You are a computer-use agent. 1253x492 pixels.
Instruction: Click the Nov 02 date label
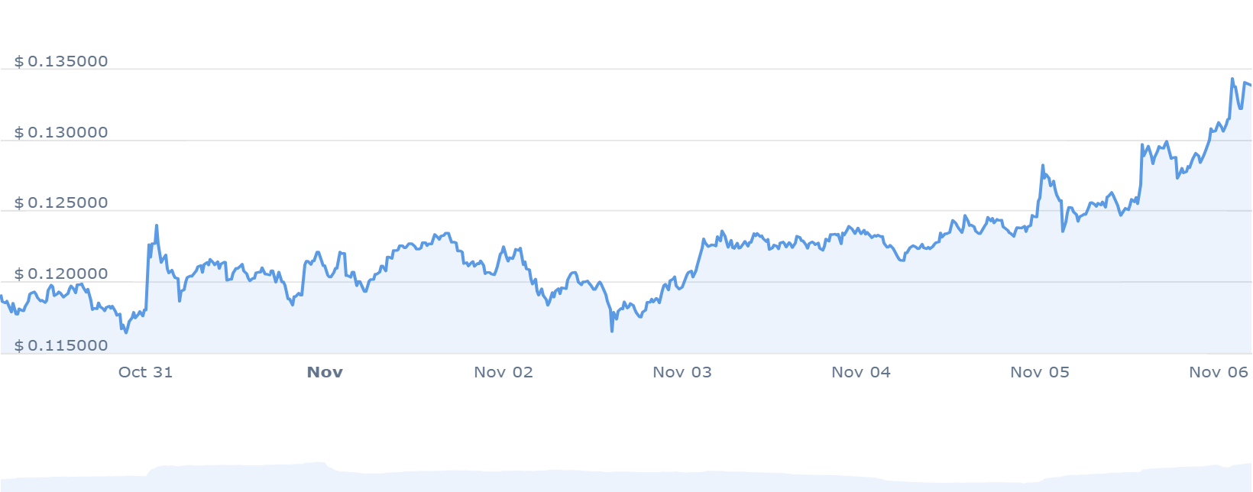(x=503, y=372)
